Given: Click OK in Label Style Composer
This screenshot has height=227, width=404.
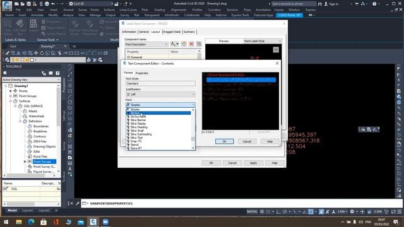Looking at the screenshot, I should (211, 163).
